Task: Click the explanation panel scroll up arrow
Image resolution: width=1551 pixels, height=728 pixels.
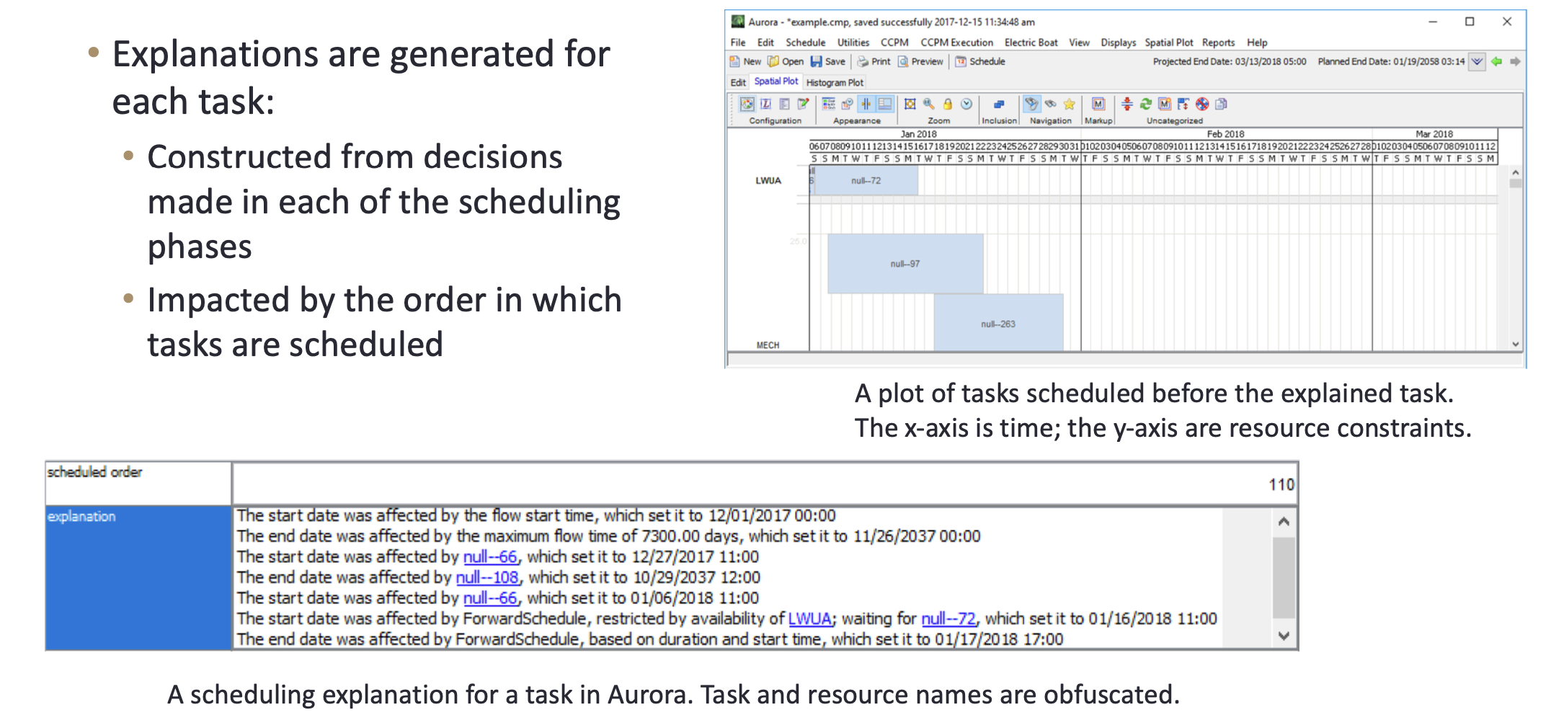Action: (1284, 521)
